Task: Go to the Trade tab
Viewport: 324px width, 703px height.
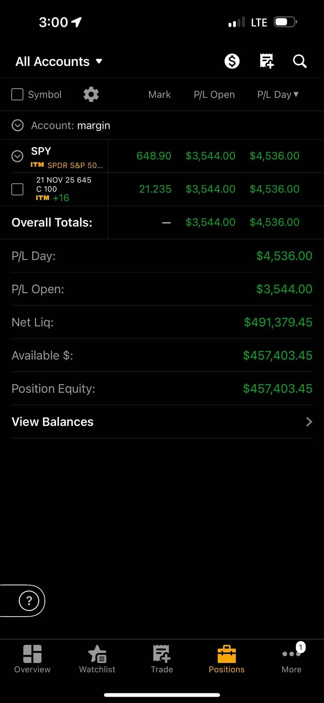Action: (162, 659)
